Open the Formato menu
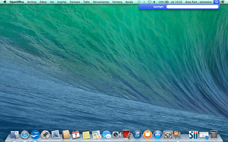 pyautogui.click(x=75, y=2)
